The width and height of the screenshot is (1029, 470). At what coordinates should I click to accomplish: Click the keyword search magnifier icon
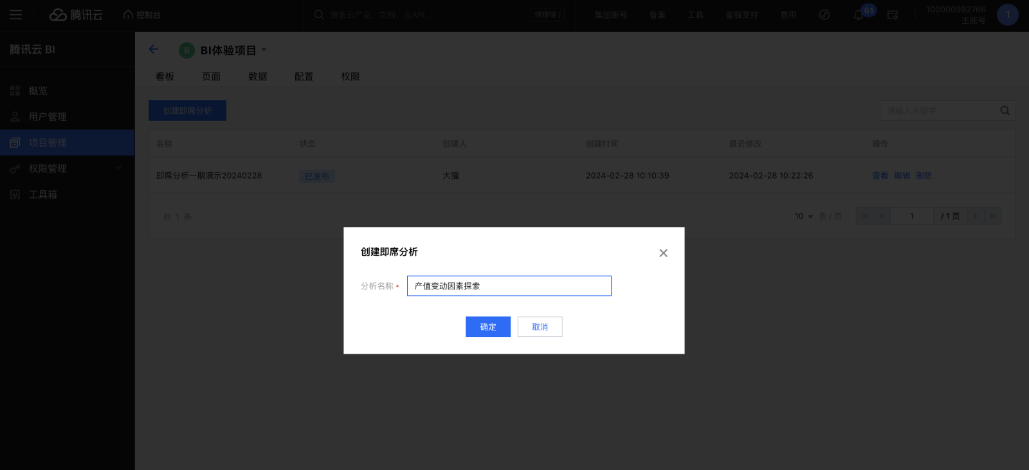tap(1005, 111)
